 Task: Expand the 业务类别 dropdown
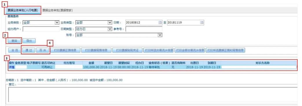[x=57, y=23]
